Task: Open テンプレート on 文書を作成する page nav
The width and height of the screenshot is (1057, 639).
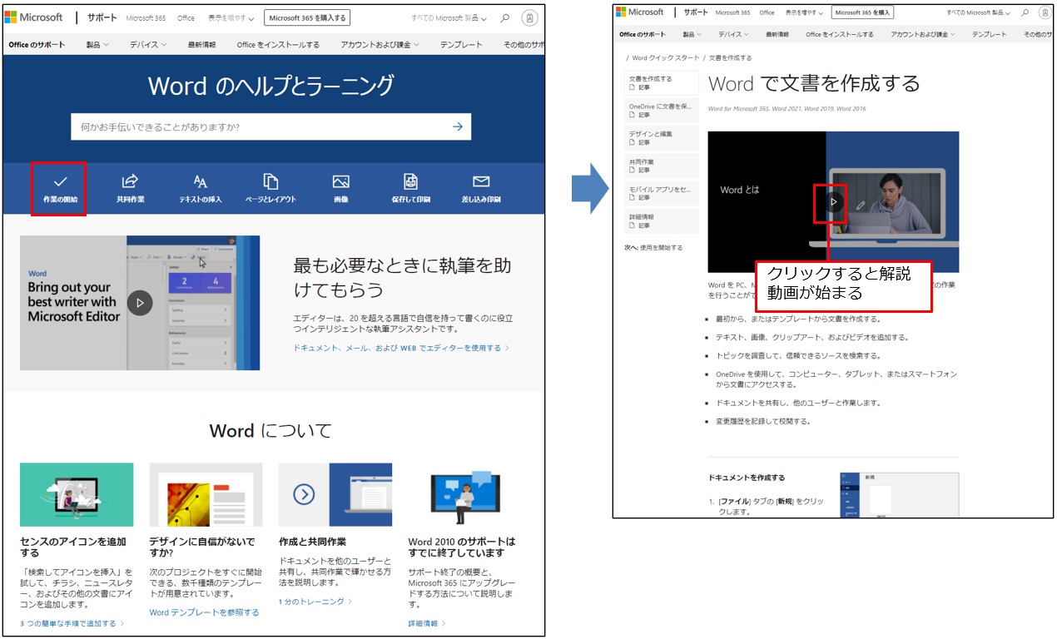Action: coord(989,34)
